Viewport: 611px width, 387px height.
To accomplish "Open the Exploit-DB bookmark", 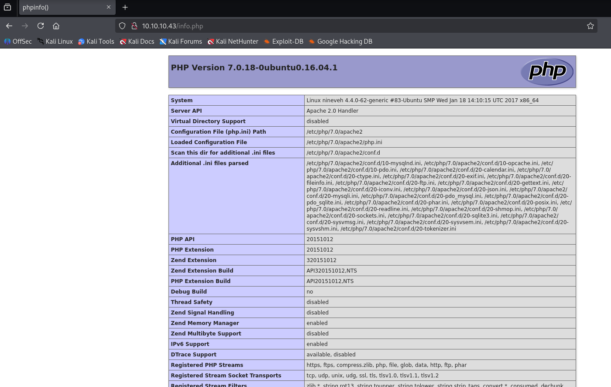I will [284, 41].
